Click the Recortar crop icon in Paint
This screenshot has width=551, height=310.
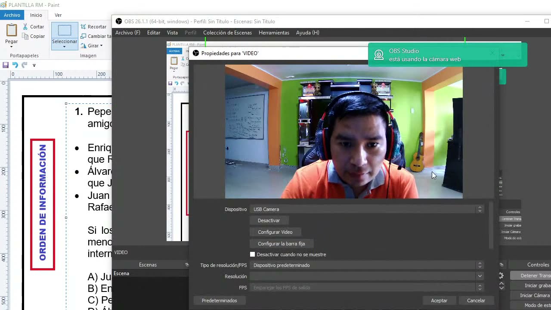coord(83,27)
